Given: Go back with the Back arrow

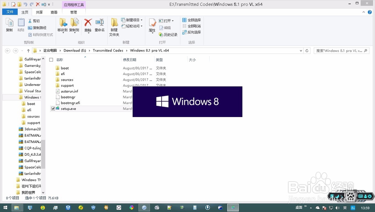Looking at the screenshot, I should [7, 51].
